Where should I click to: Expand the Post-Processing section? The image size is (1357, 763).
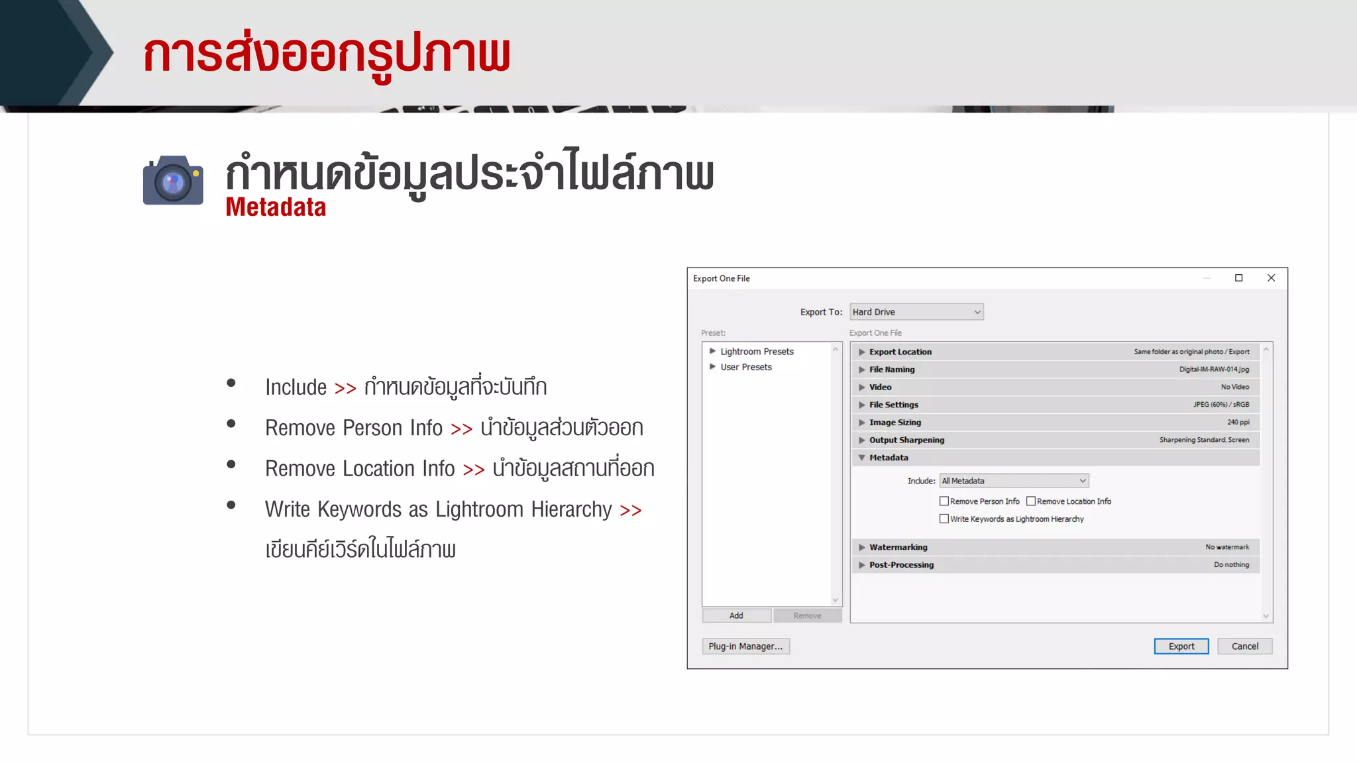(862, 565)
